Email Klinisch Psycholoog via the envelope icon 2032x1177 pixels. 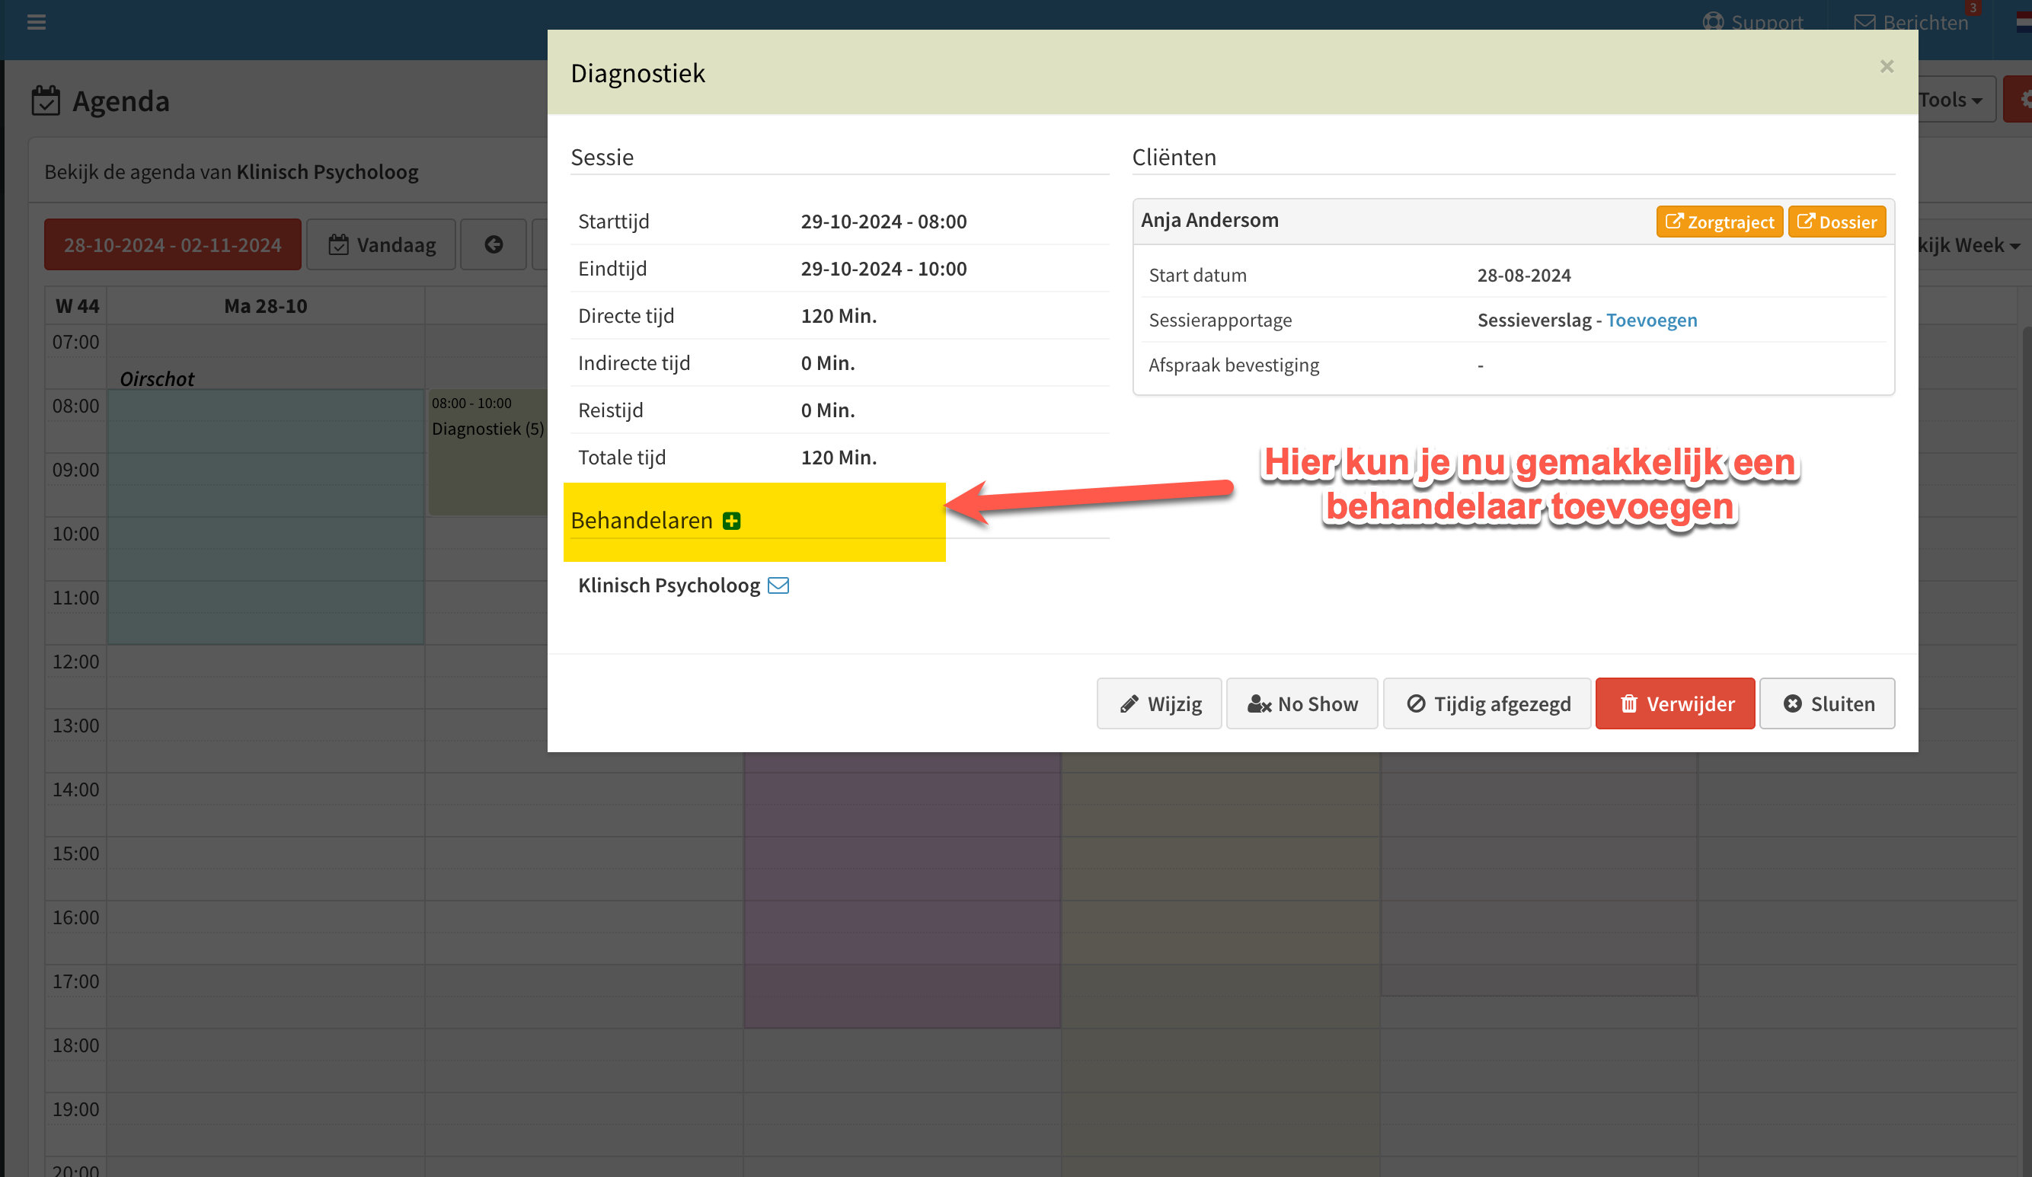pyautogui.click(x=778, y=585)
